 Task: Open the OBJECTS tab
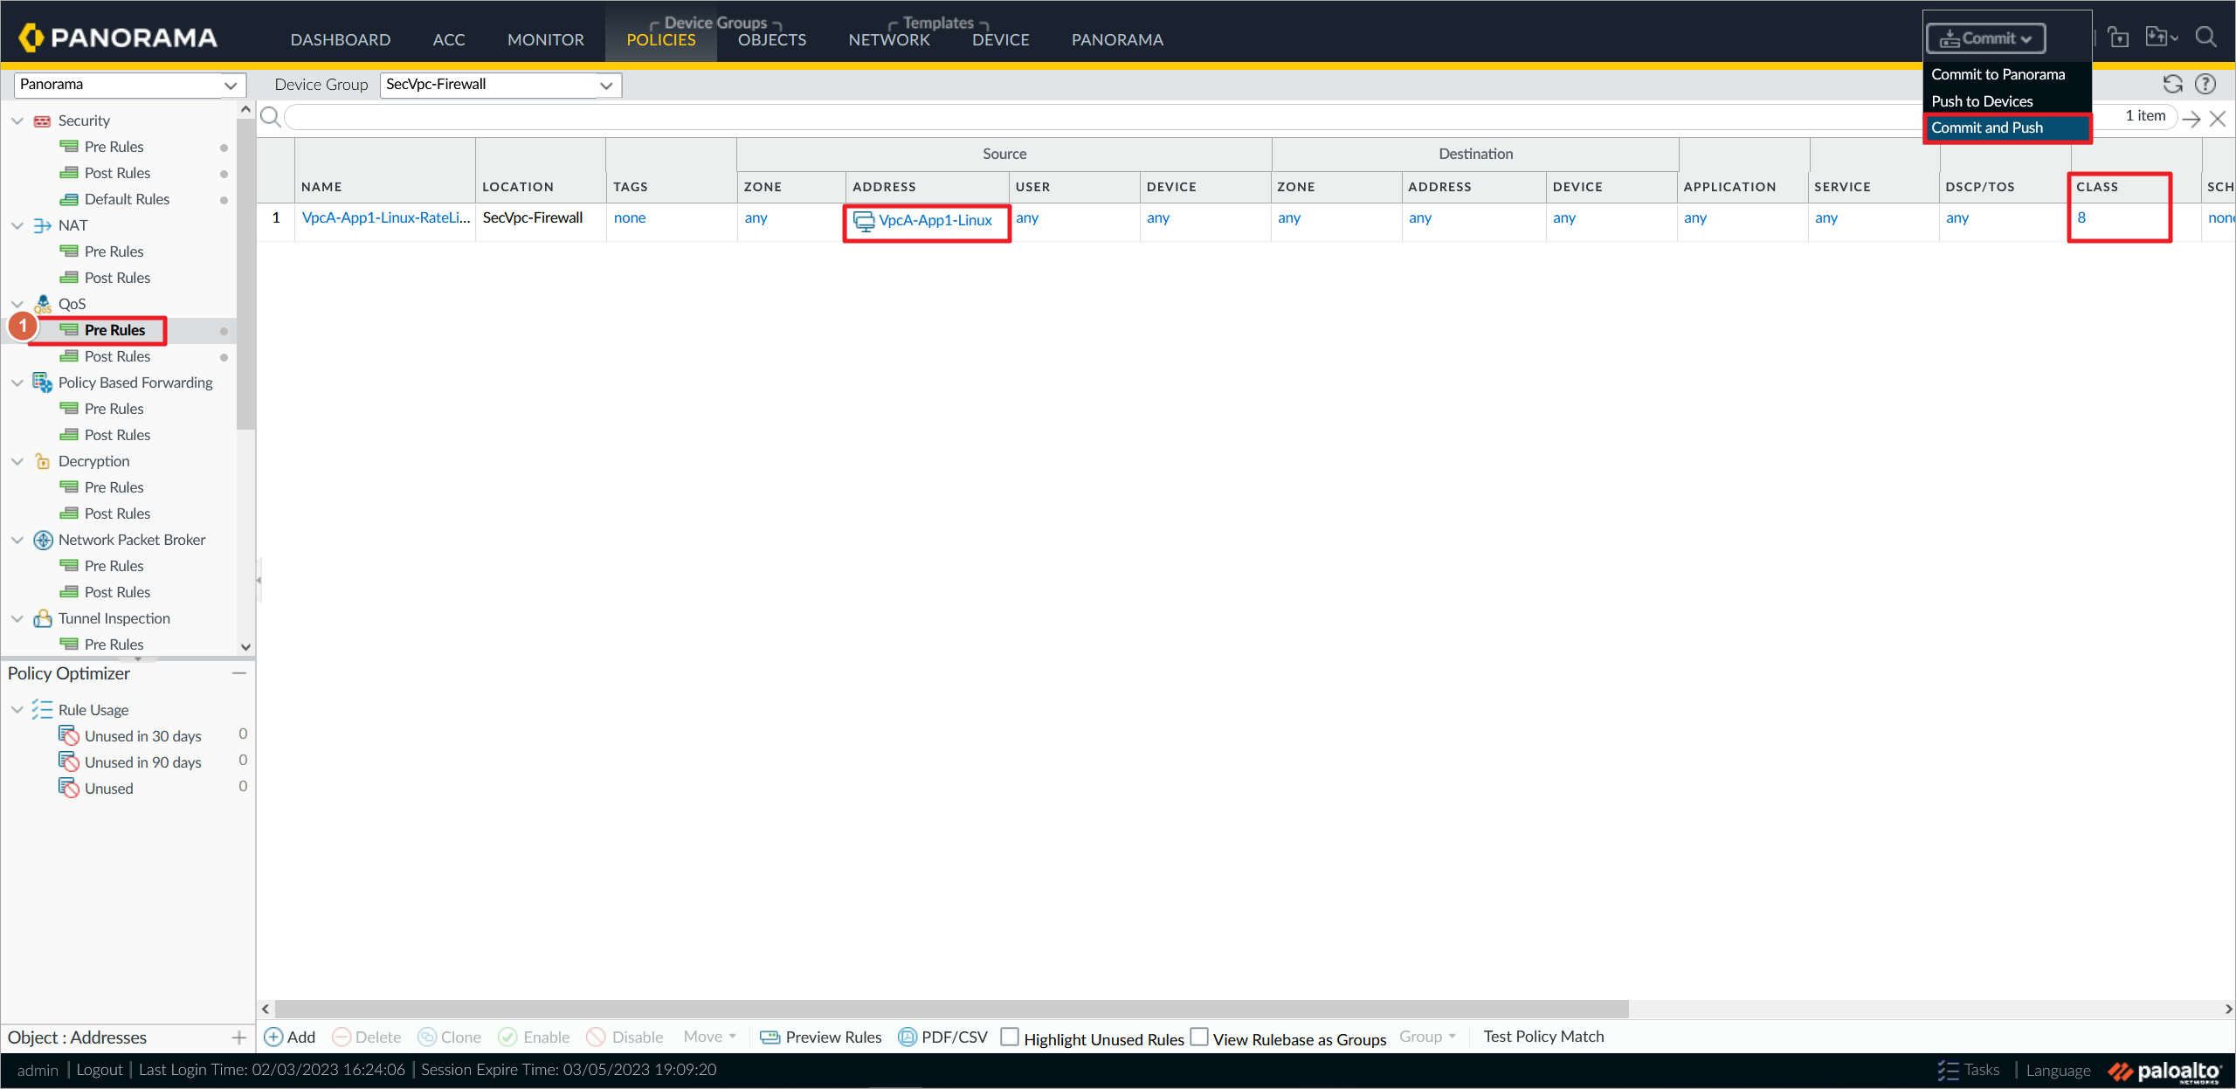(772, 39)
